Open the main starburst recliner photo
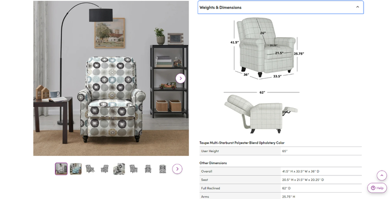Image resolution: width=392 pixels, height=199 pixels. [x=111, y=78]
